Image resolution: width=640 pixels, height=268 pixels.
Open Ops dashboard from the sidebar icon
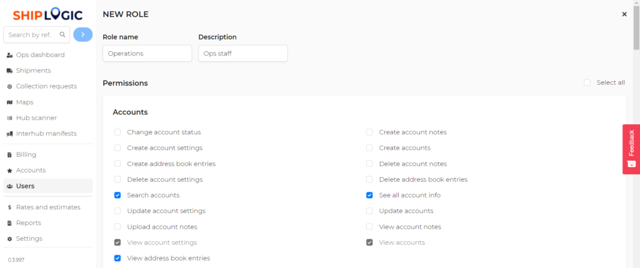point(10,55)
